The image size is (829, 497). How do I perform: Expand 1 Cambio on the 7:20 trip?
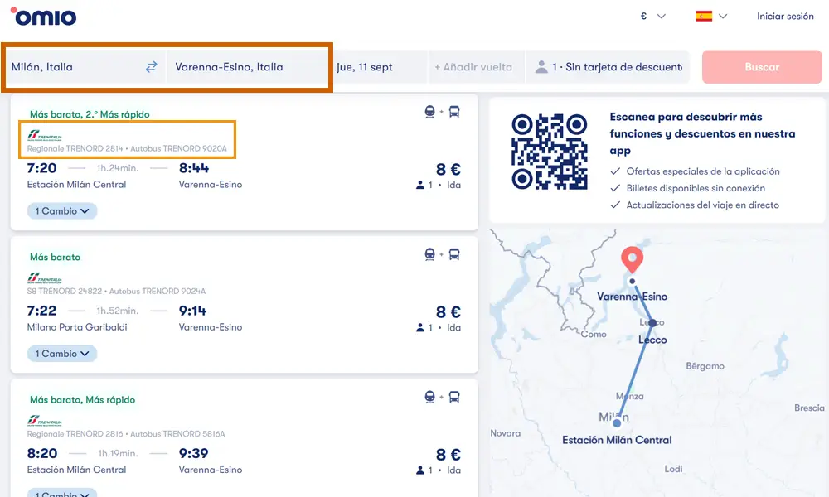click(62, 210)
